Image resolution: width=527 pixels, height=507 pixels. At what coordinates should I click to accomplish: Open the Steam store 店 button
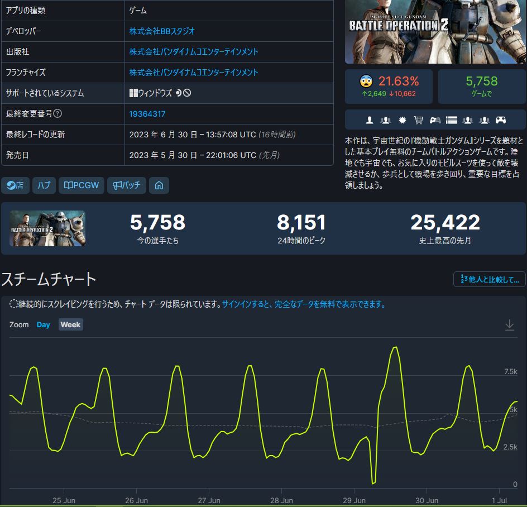click(x=15, y=185)
